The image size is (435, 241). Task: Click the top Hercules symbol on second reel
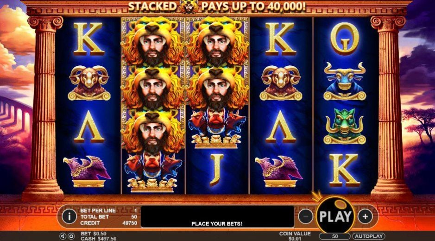click(153, 42)
